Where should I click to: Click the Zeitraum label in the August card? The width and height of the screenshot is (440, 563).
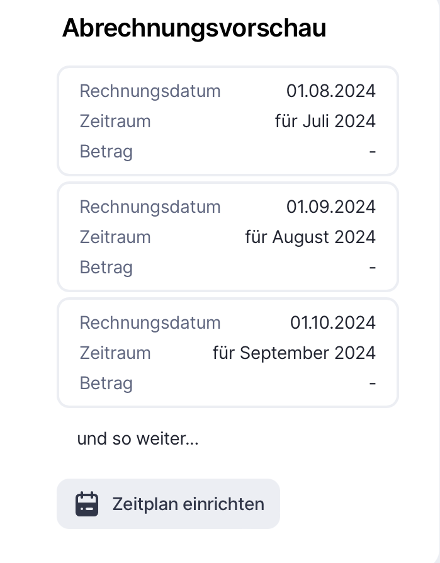coord(115,237)
